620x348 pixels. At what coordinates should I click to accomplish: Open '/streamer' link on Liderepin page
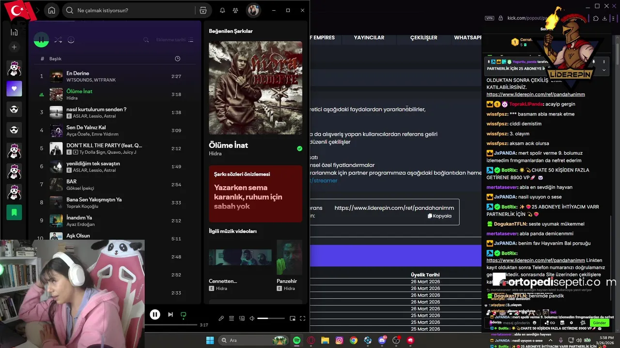click(x=324, y=180)
